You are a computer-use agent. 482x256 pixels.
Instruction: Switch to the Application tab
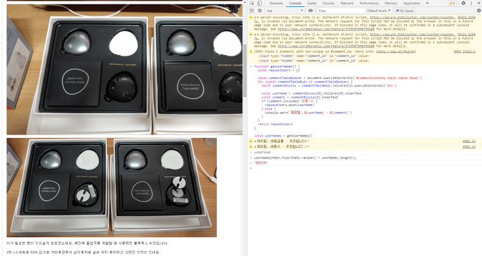pos(412,3)
